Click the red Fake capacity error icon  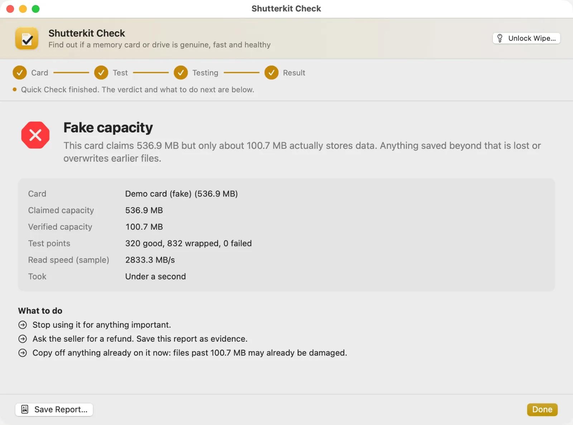(x=35, y=135)
